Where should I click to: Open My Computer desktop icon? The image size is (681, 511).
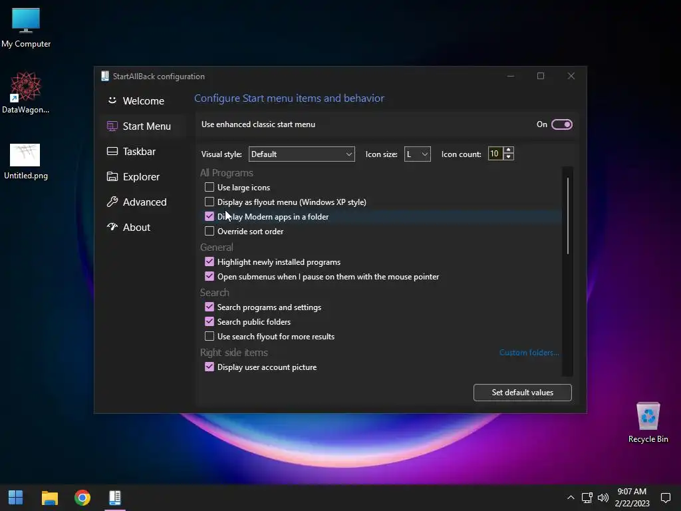[x=26, y=27]
